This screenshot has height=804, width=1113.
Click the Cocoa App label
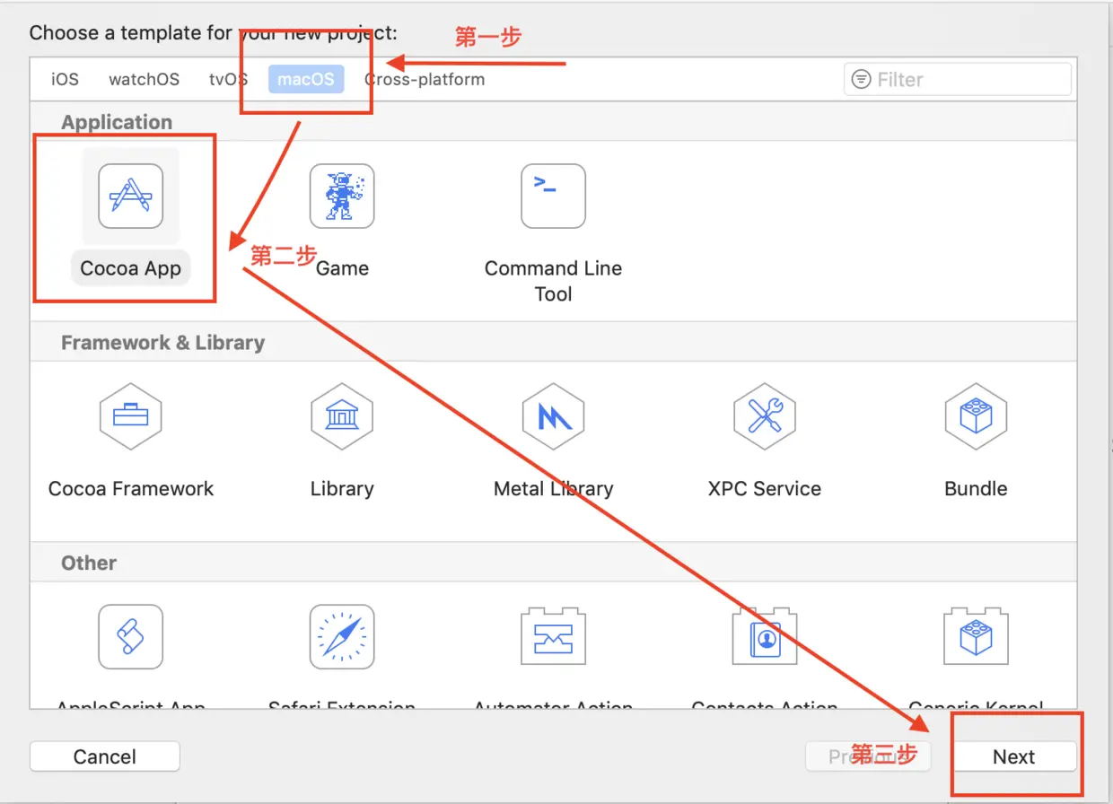131,268
